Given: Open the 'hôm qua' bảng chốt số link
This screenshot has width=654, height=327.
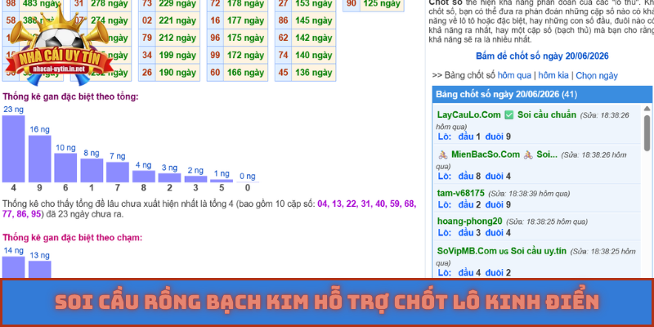Looking at the screenshot, I should coord(514,75).
